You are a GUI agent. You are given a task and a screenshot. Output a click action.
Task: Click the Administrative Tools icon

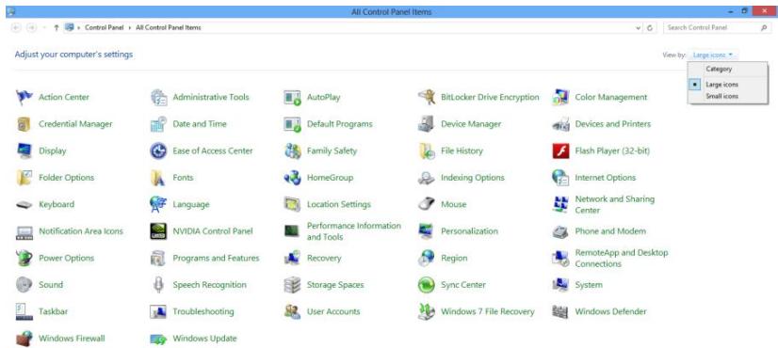click(x=158, y=97)
